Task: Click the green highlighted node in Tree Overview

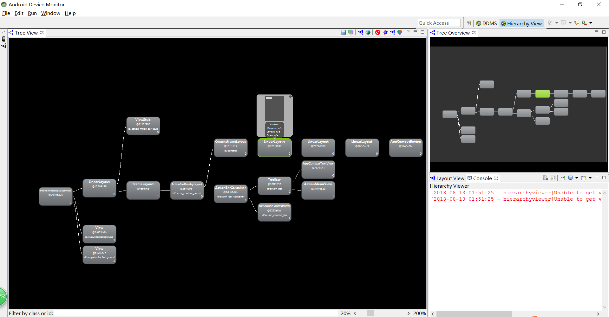Action: click(542, 94)
